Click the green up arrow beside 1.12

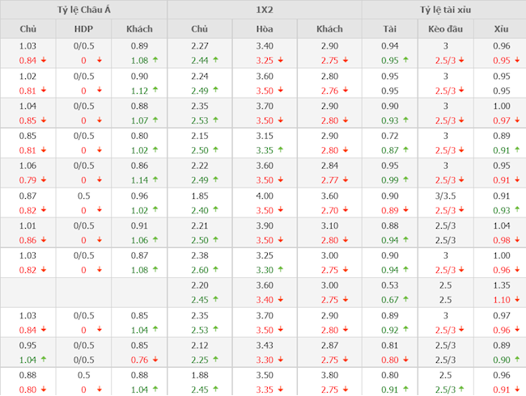click(x=154, y=91)
